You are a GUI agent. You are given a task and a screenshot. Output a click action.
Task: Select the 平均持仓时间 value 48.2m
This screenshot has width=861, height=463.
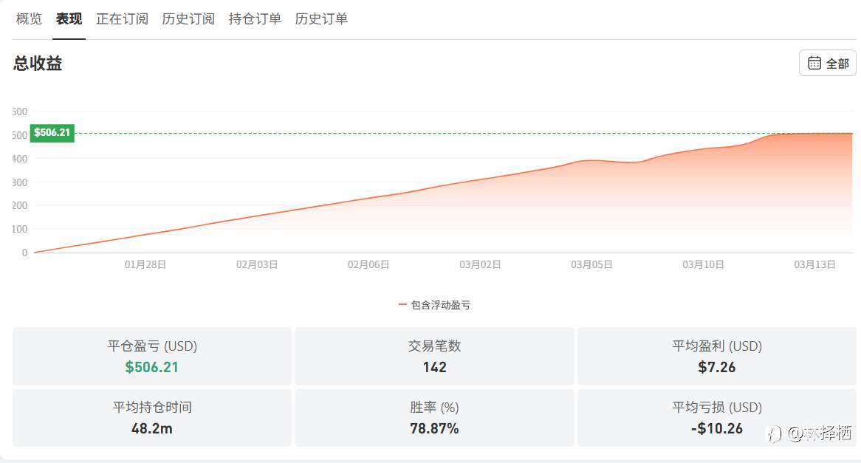click(x=151, y=428)
